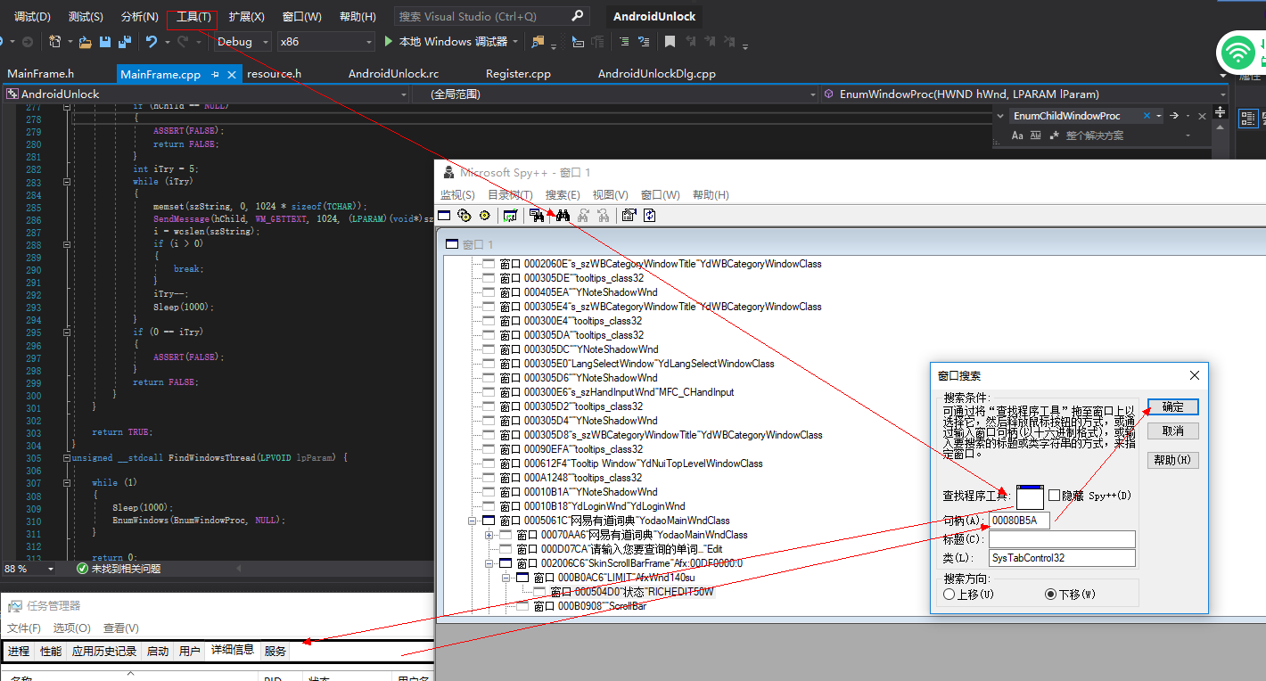Screen dimensions: 1266x681
Task: Click the Spy++ Processes view gears icon
Action: (464, 215)
